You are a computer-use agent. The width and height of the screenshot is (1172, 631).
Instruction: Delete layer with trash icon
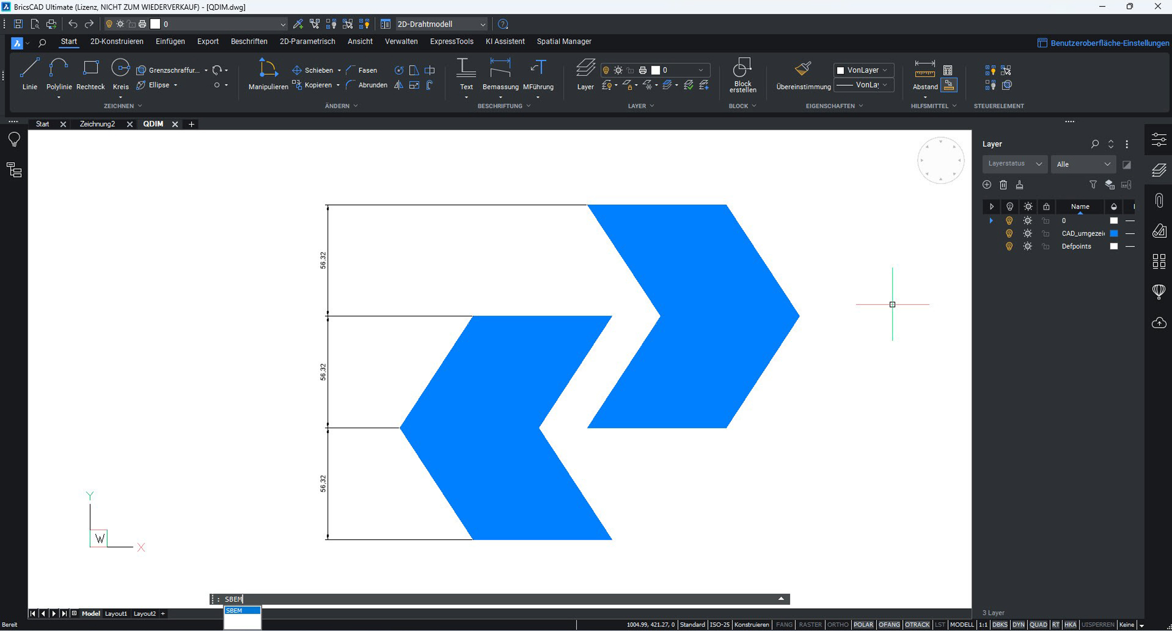tap(1003, 185)
